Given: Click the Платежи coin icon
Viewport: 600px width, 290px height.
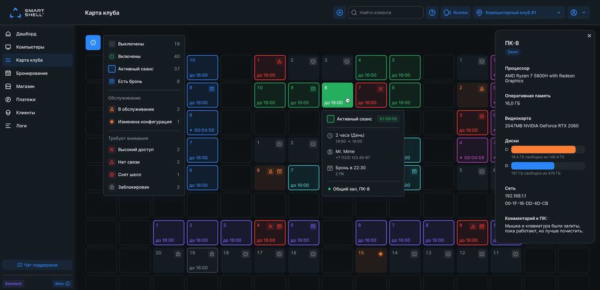Looking at the screenshot, I should [x=8, y=100].
